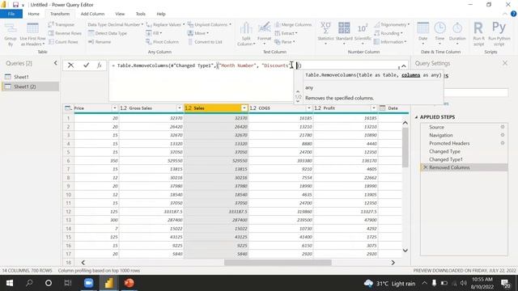Collapse the formula bar
This screenshot has width=518, height=291.
click(404, 66)
